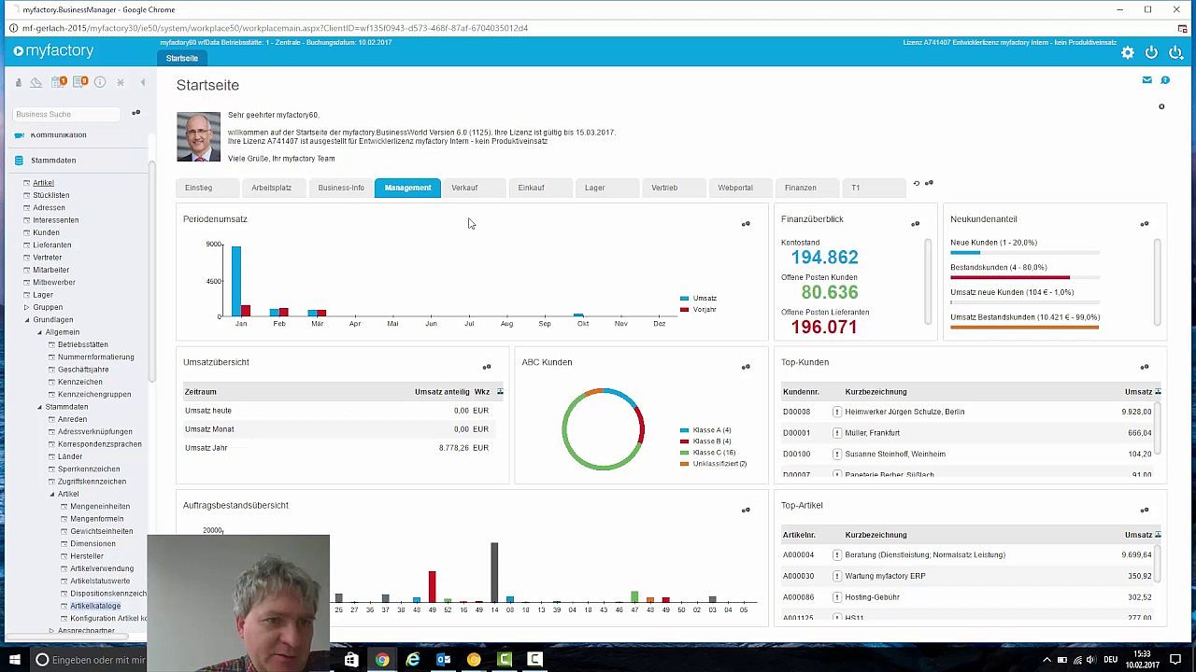This screenshot has width=1196, height=672.
Task: Click the info marker for Hosting-Gebühr
Action: click(837, 597)
